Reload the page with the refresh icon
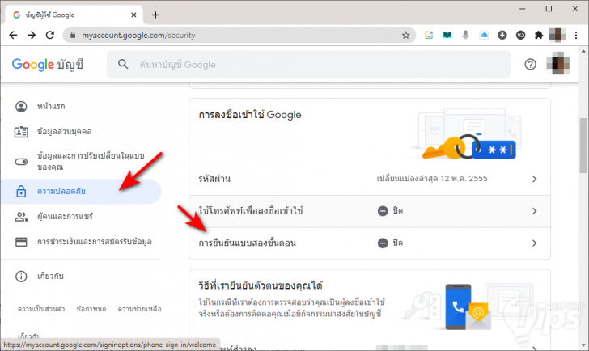Viewport: 589px width, 351px height. click(50, 36)
